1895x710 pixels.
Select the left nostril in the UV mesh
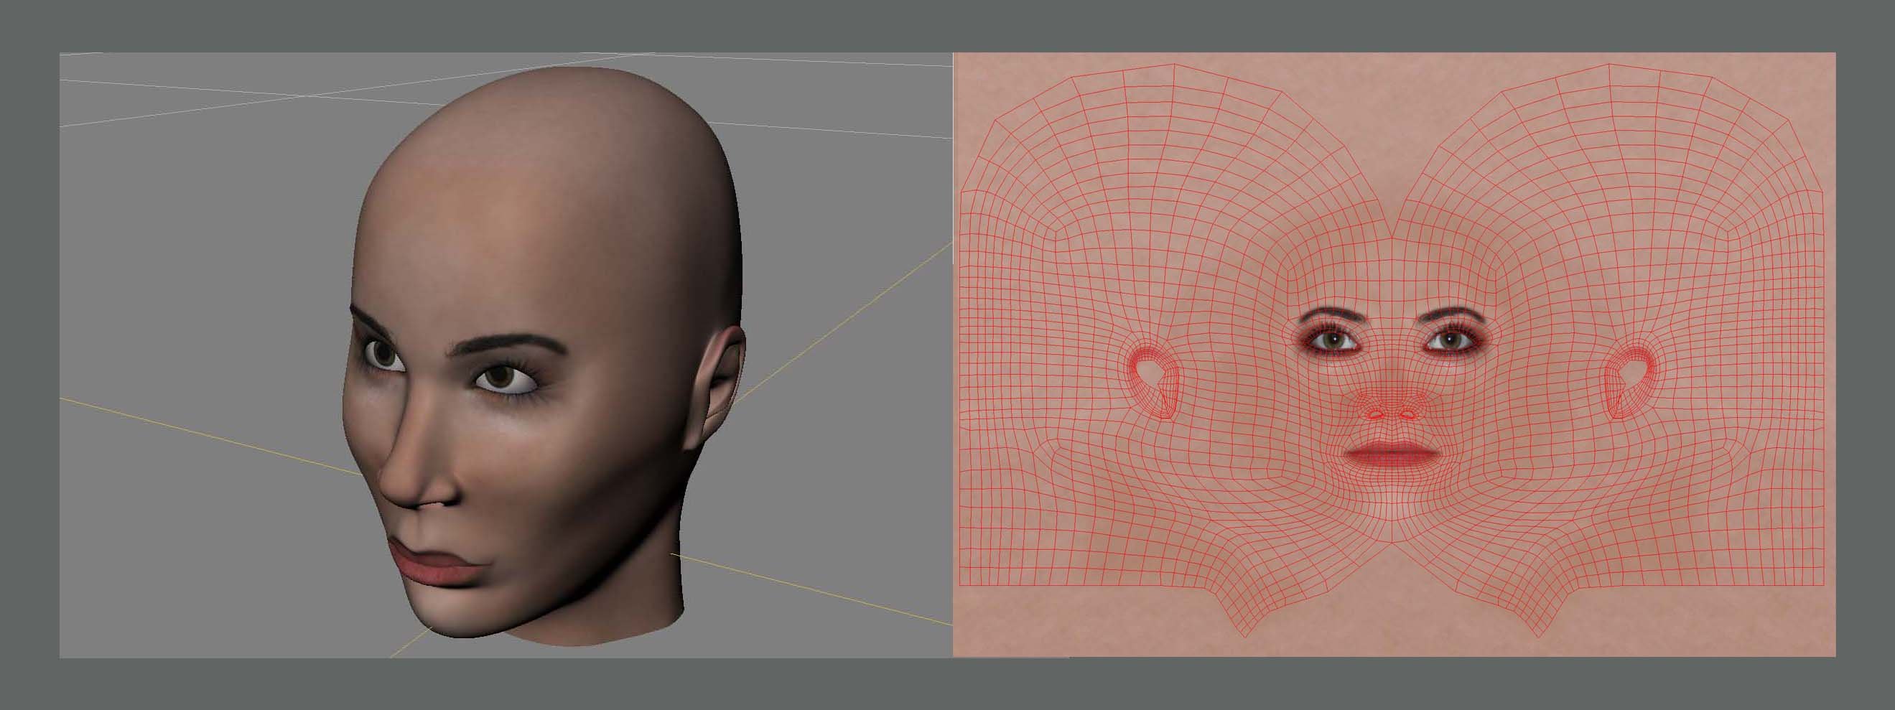[1374, 414]
